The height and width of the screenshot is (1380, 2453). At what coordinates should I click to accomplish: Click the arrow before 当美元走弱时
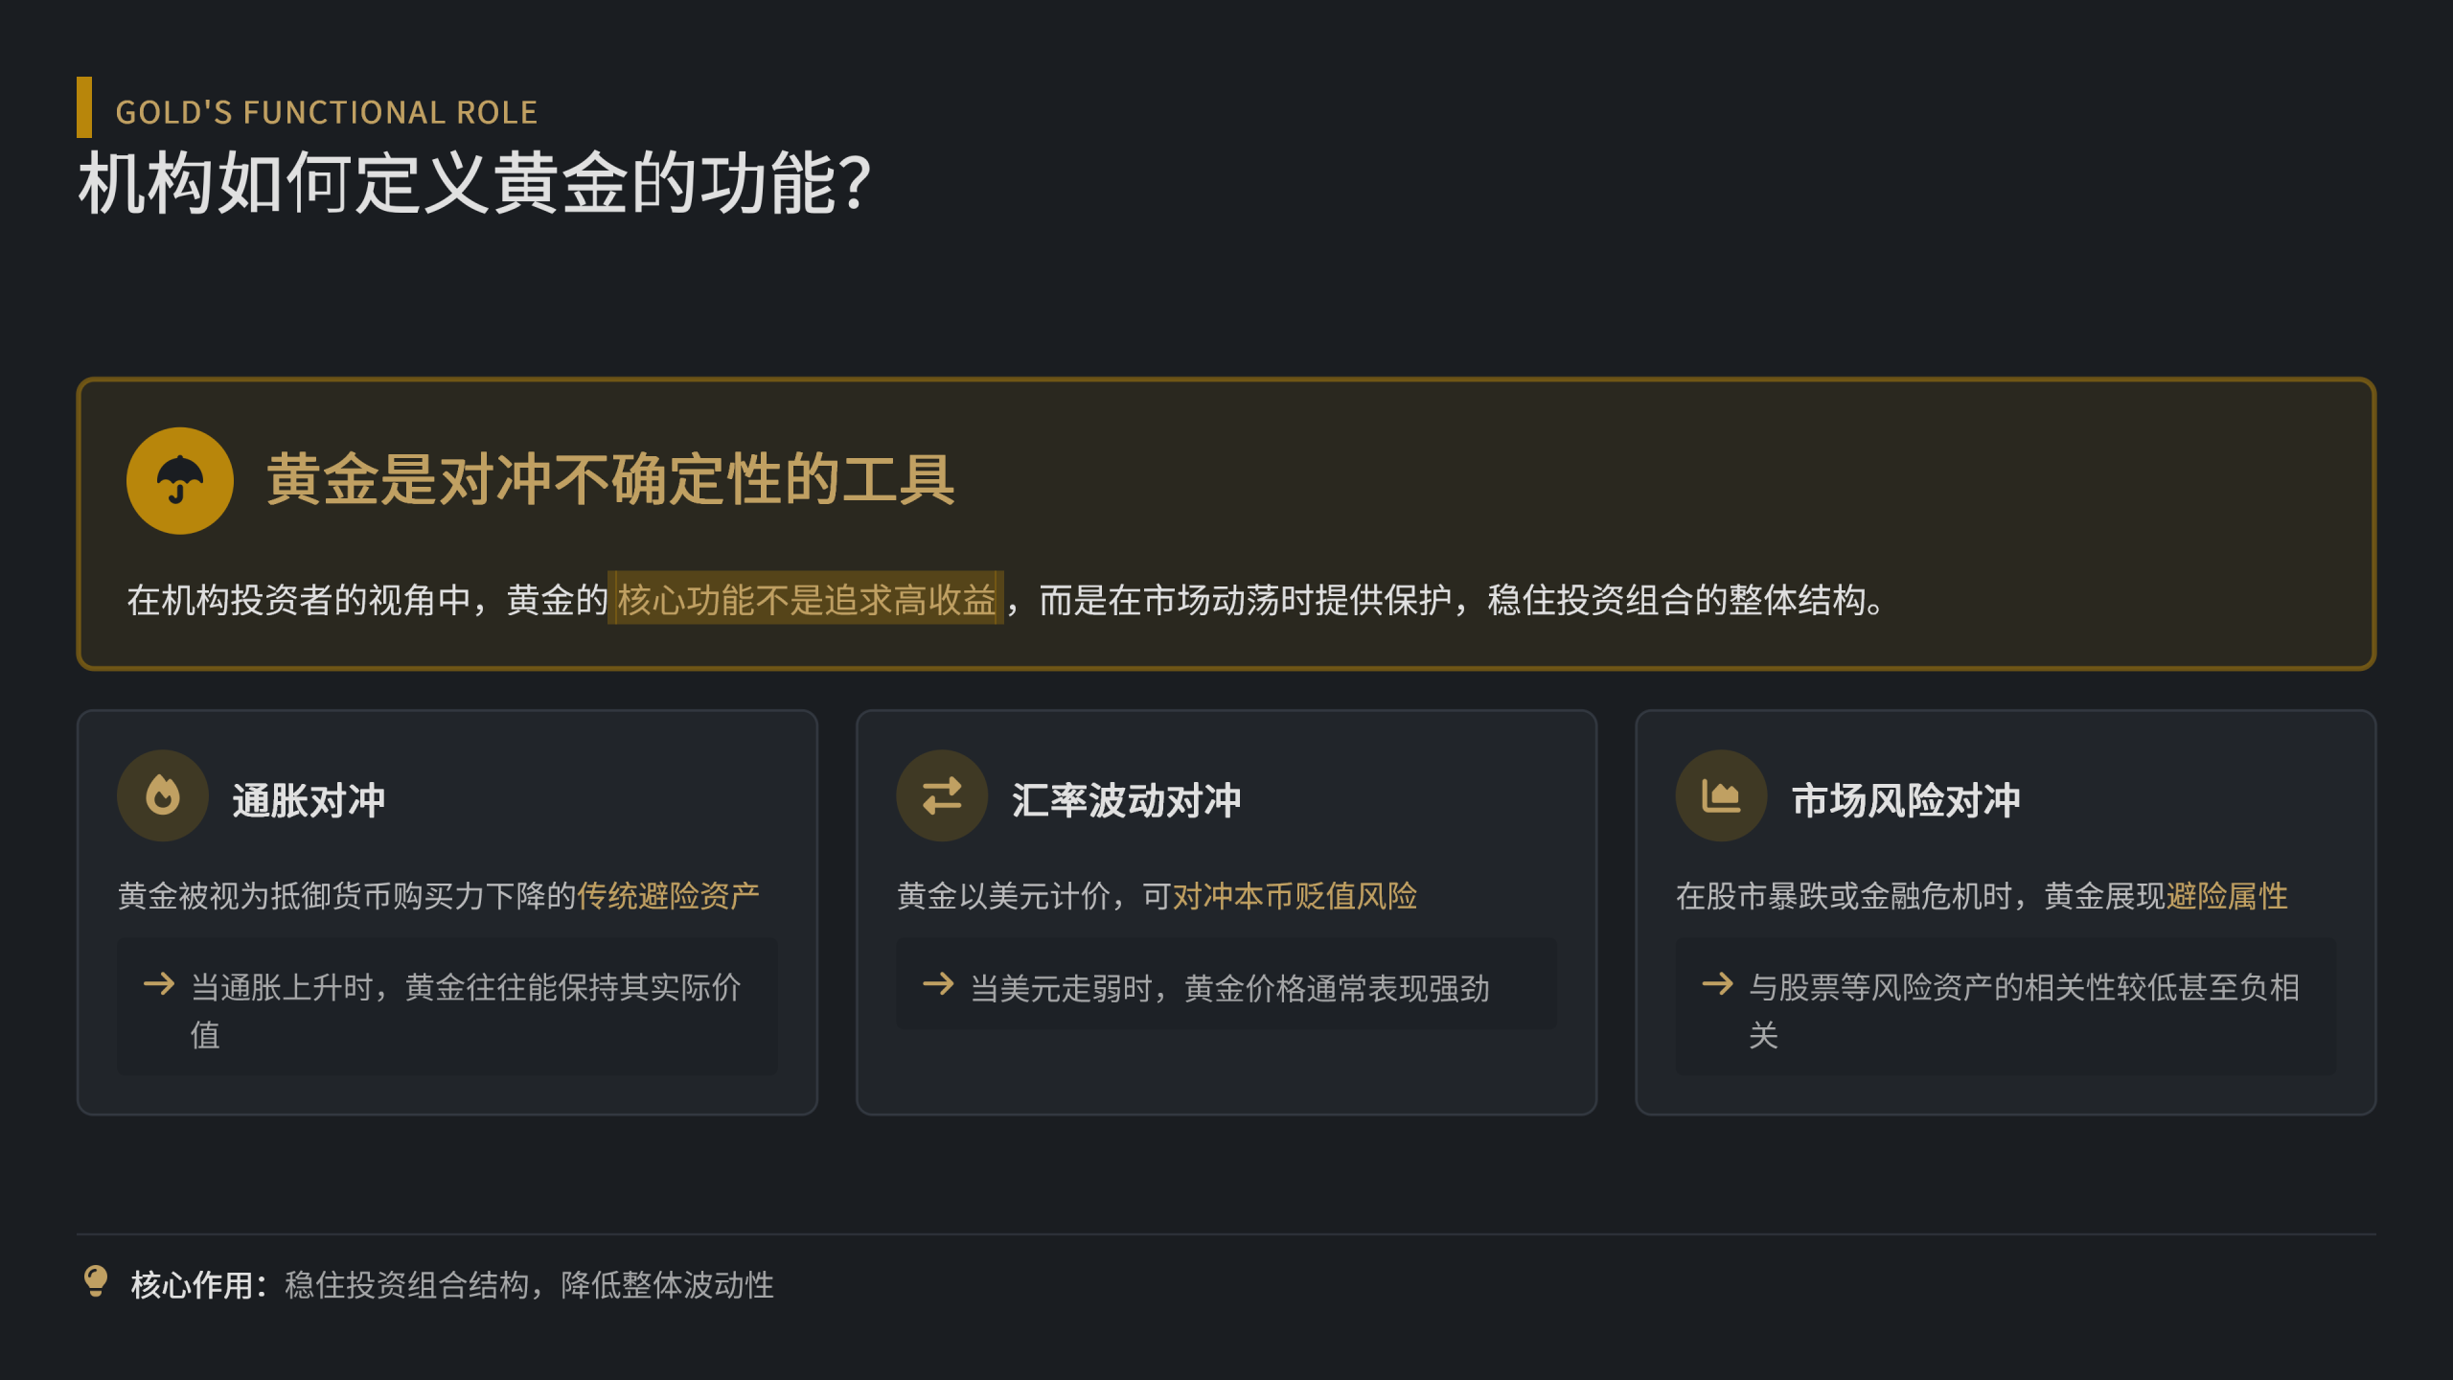coord(938,984)
